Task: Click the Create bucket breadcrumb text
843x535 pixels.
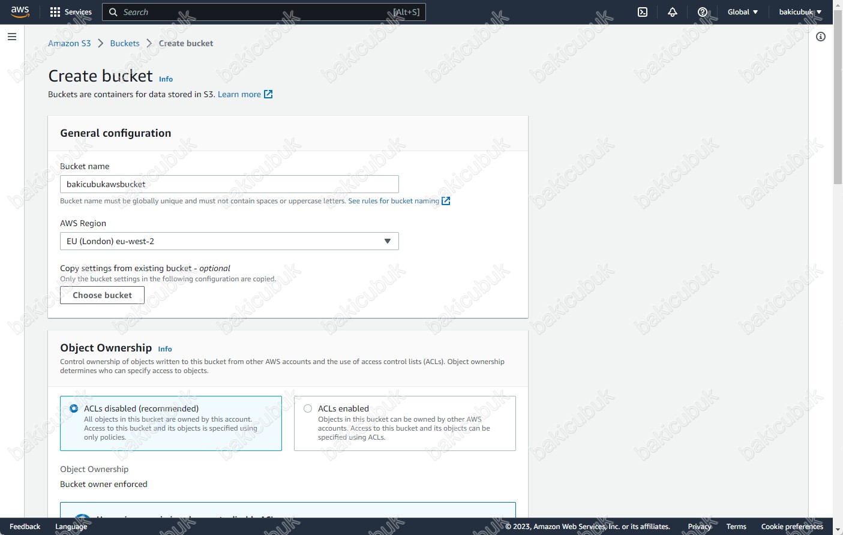Action: [186, 43]
